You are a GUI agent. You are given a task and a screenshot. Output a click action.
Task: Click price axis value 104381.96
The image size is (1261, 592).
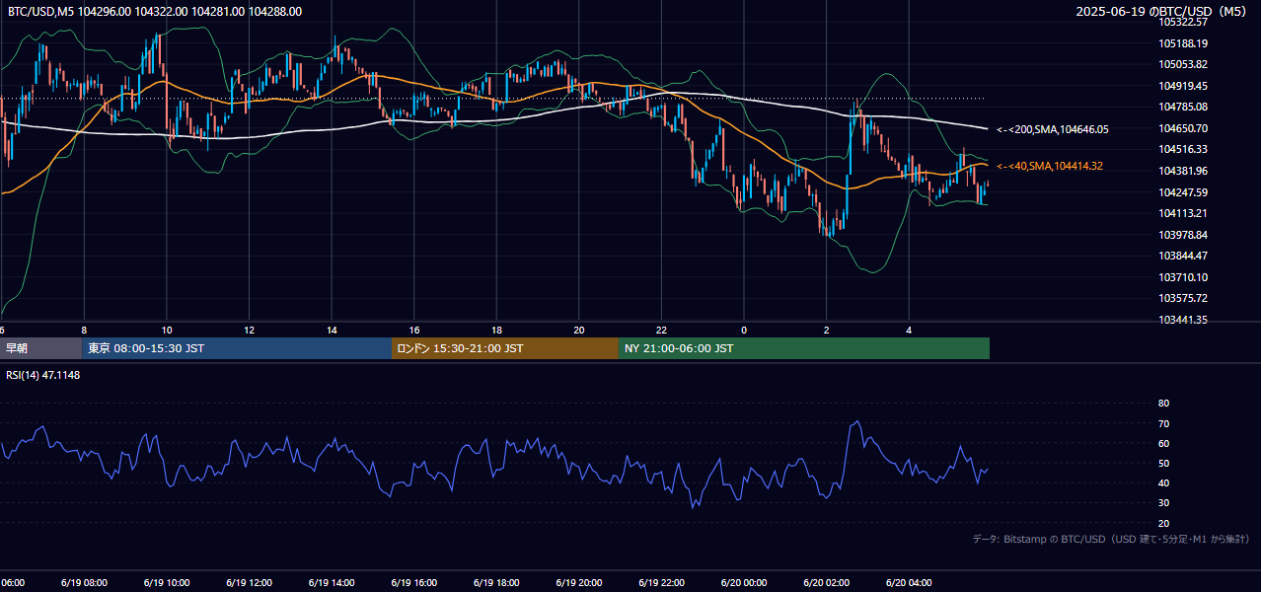click(x=1183, y=171)
